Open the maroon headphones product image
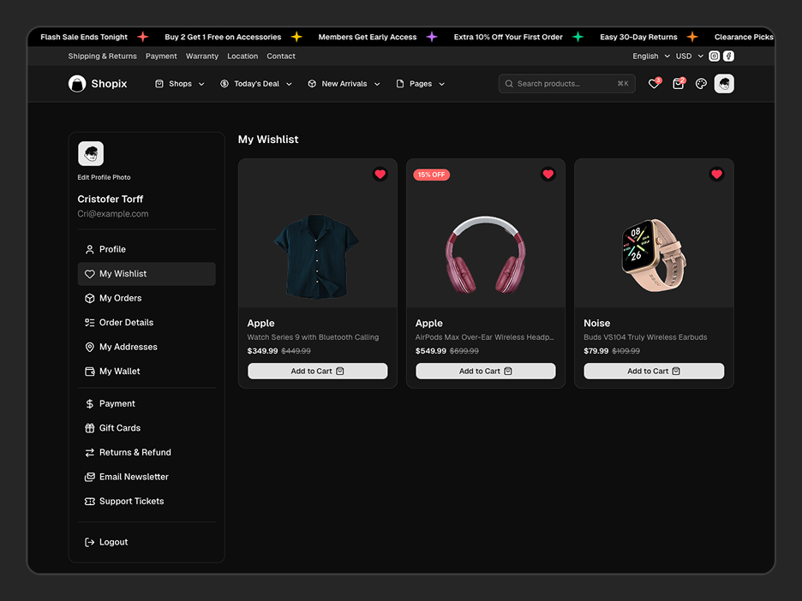The width and height of the screenshot is (802, 601). [x=485, y=254]
